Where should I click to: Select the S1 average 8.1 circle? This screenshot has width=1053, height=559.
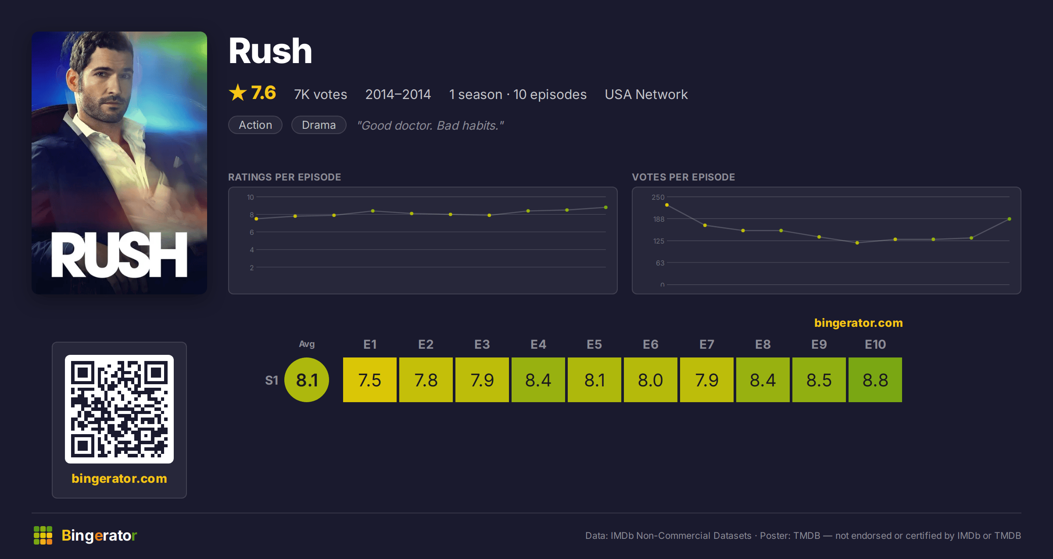pos(307,380)
